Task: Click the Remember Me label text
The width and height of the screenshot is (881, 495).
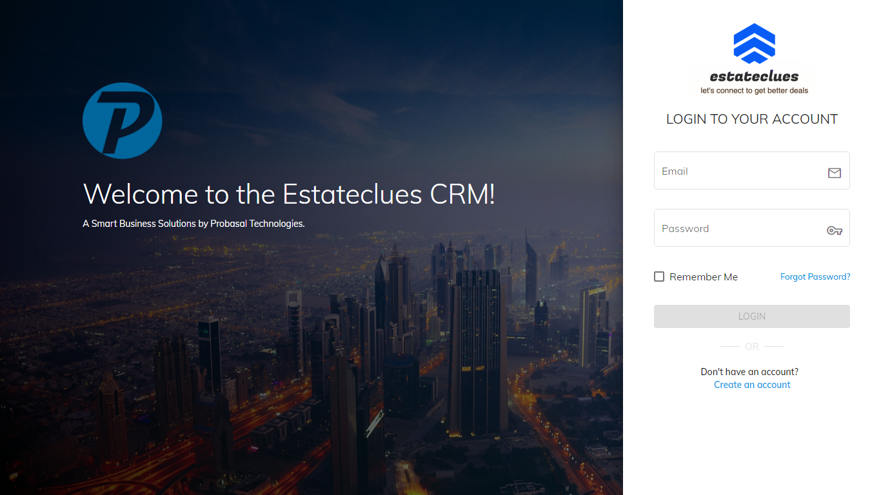Action: (x=703, y=277)
